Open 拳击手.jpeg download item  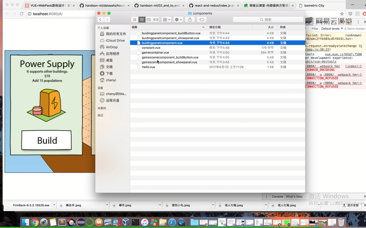pyautogui.click(x=80, y=205)
